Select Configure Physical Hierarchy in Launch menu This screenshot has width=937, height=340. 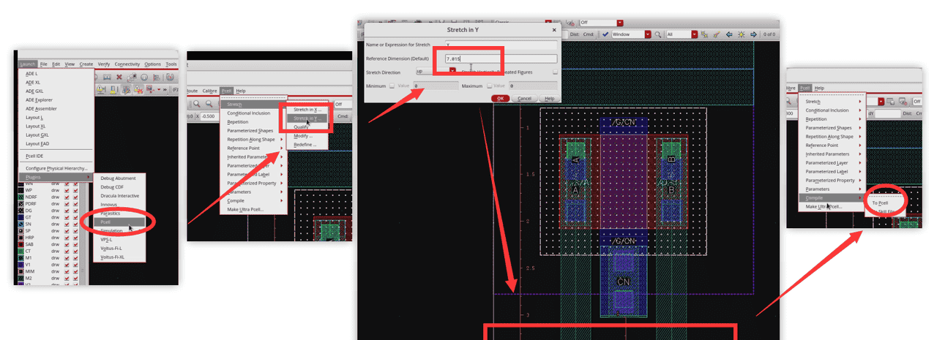point(56,169)
